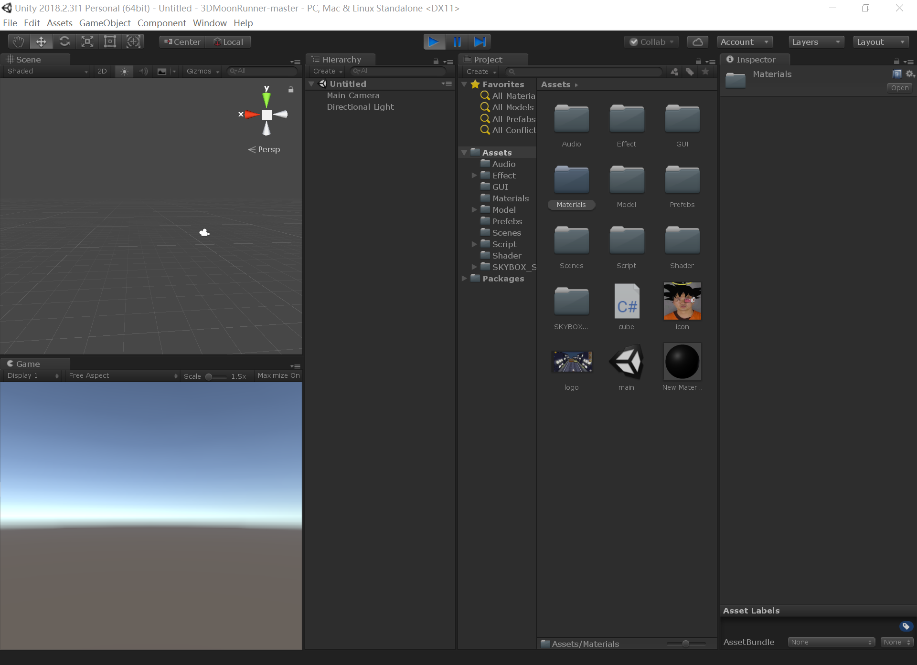Image resolution: width=917 pixels, height=665 pixels.
Task: Select the Scale tool
Action: tap(87, 42)
